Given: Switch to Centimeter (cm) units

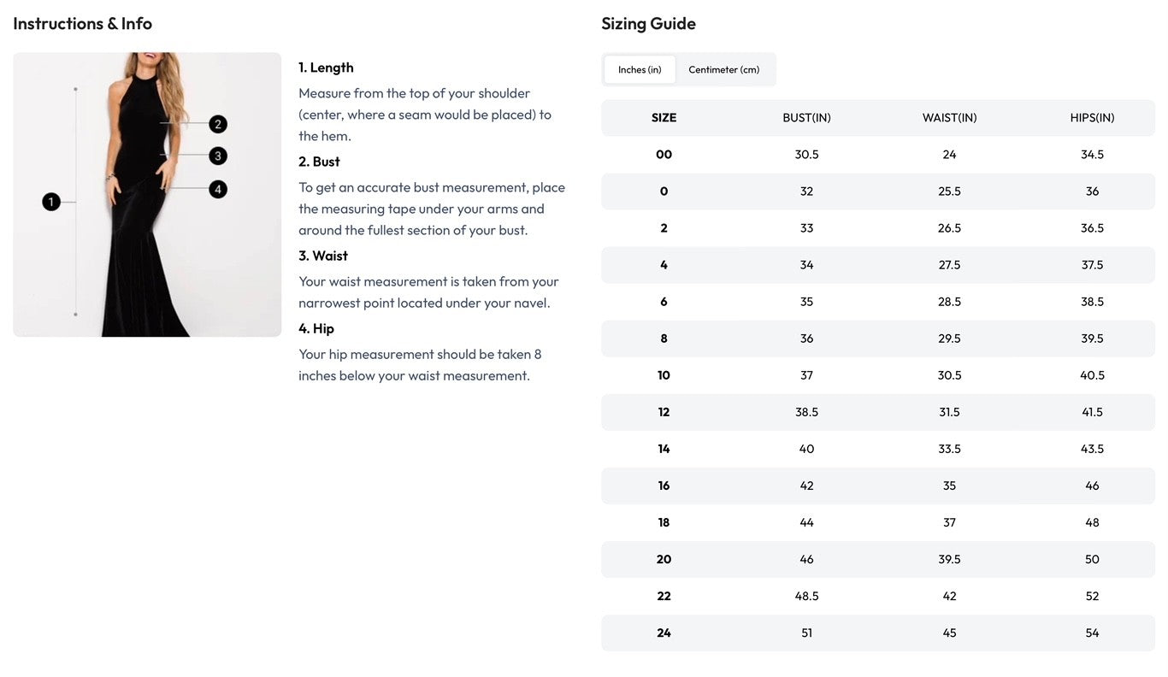Looking at the screenshot, I should pos(723,69).
